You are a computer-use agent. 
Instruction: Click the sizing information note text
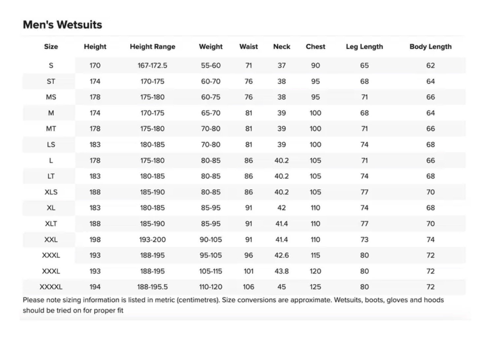coord(233,305)
